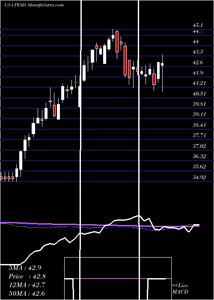Click the 45.1 price axis label
This screenshot has height=300, width=214.
tap(198, 25)
